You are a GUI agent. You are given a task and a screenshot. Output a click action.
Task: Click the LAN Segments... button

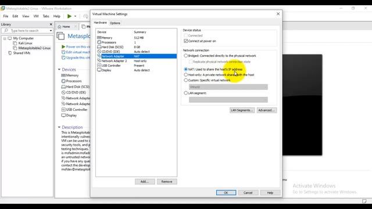pyautogui.click(x=242, y=110)
